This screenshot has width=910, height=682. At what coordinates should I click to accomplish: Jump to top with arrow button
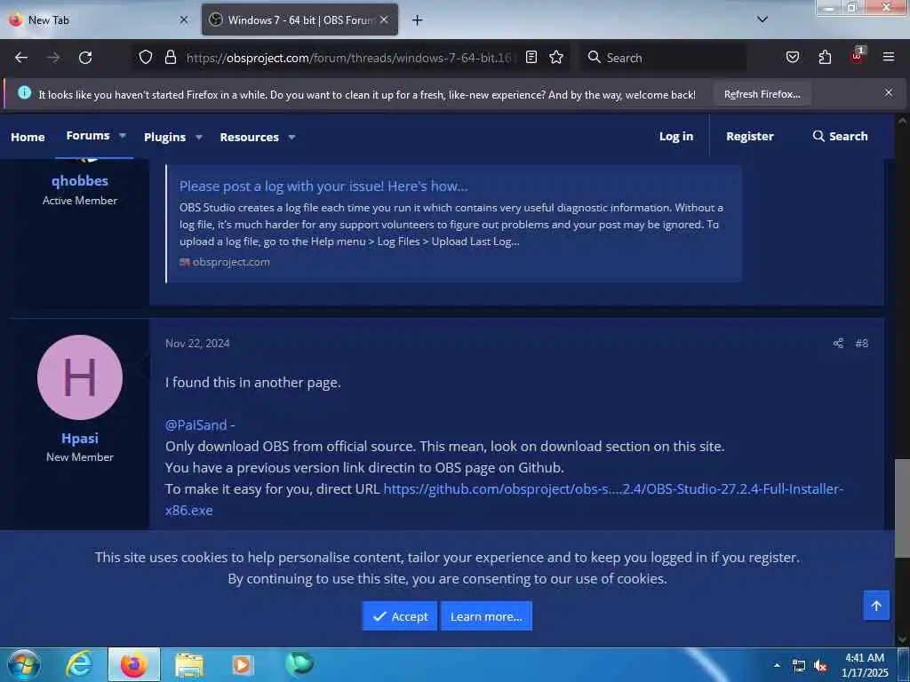tap(876, 606)
